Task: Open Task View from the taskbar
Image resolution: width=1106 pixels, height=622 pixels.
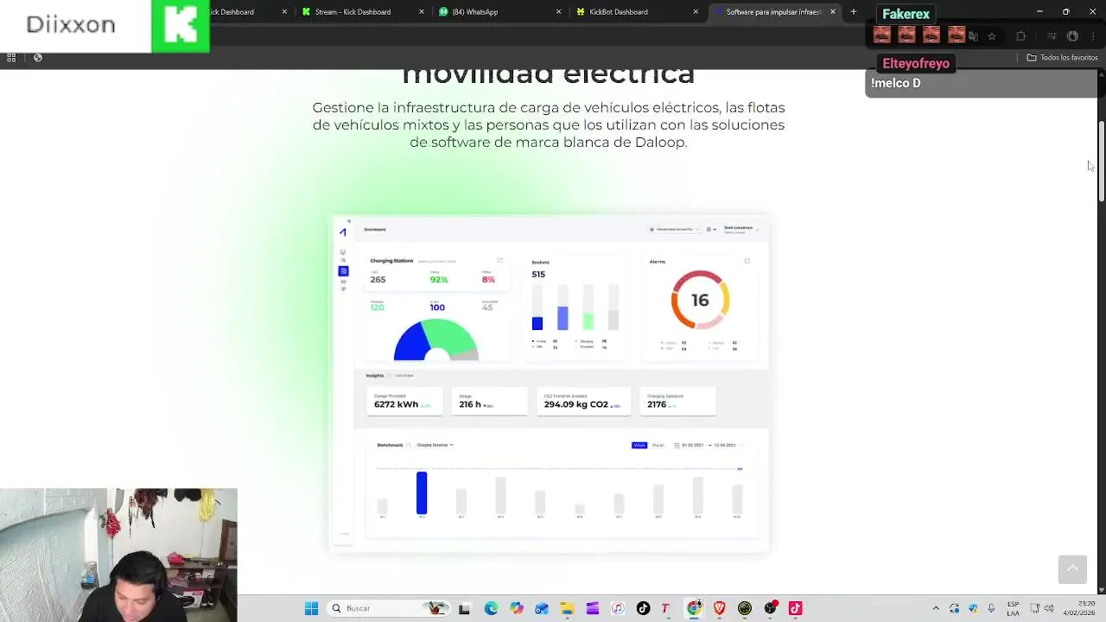Action: point(464,608)
